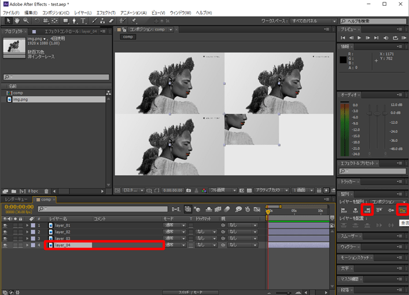Open blending mode dropdown for layer_01
The width and height of the screenshot is (409, 295).
[175, 225]
